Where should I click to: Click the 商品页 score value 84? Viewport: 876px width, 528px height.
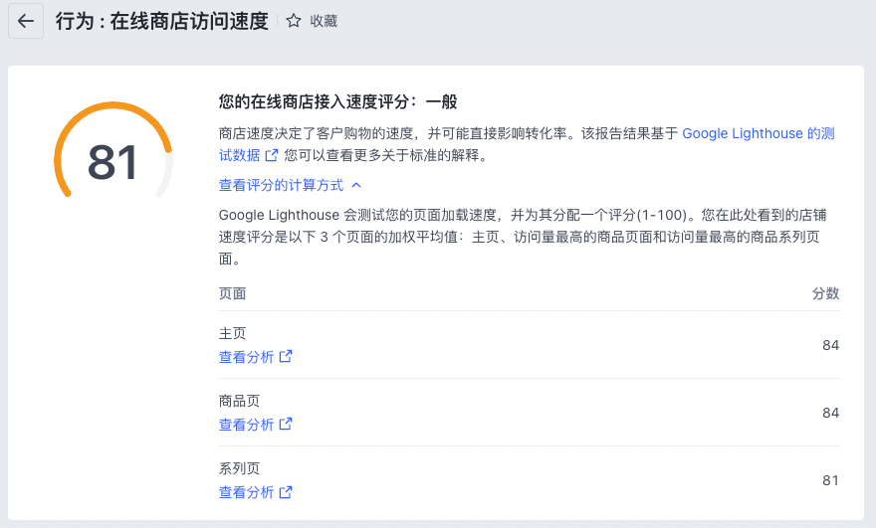831,413
